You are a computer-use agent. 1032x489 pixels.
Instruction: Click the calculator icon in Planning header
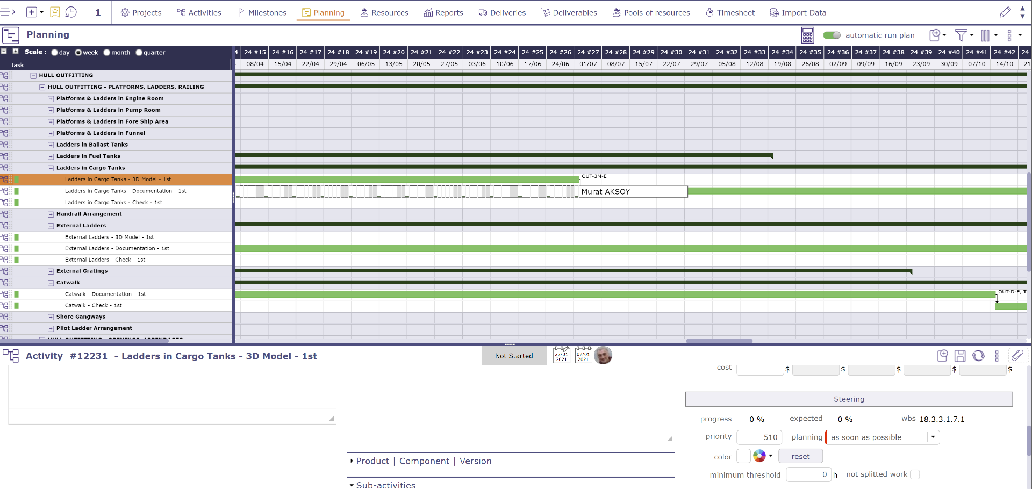coord(807,35)
